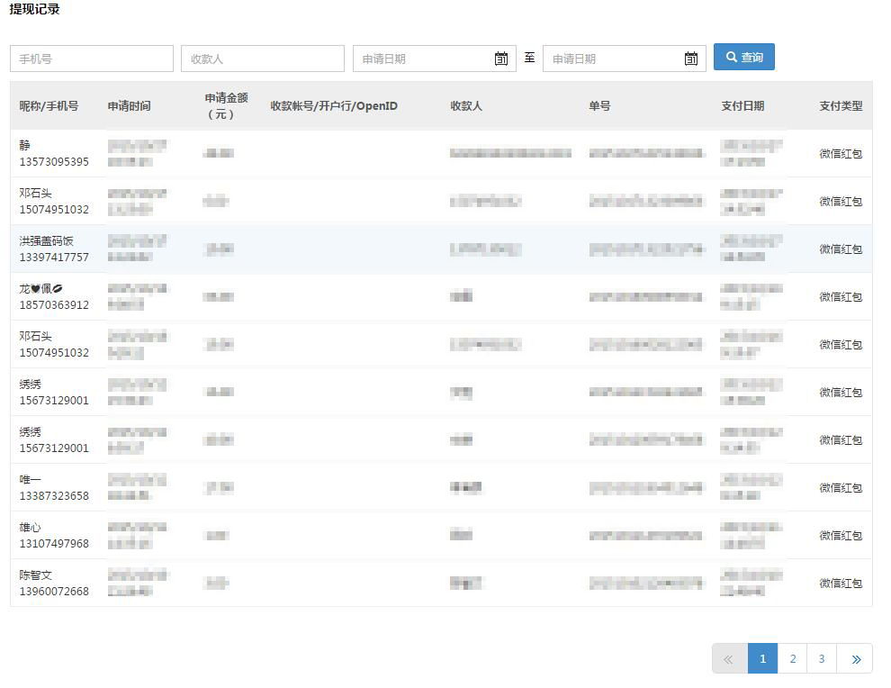Click the previous page double-arrow icon
The image size is (891, 688).
(x=729, y=658)
